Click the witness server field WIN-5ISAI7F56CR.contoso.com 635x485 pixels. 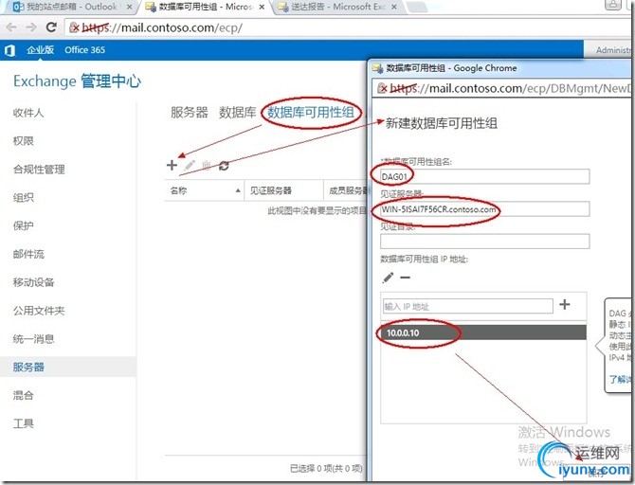484,209
